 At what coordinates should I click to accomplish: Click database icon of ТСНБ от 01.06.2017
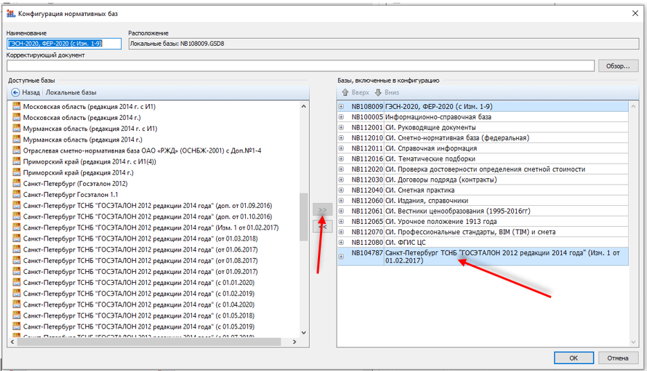17,250
